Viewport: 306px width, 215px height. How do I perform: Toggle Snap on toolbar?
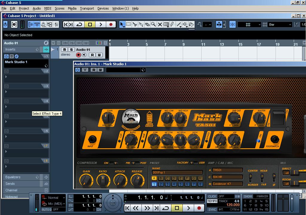(232, 25)
